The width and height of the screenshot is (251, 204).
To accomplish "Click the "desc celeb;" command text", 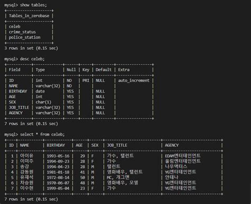I will pyautogui.click(x=32, y=59).
